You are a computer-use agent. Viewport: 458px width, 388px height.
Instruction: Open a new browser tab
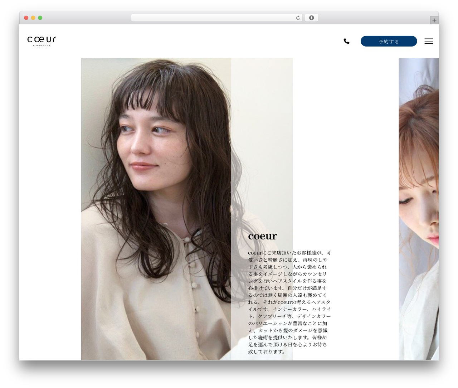[x=434, y=20]
